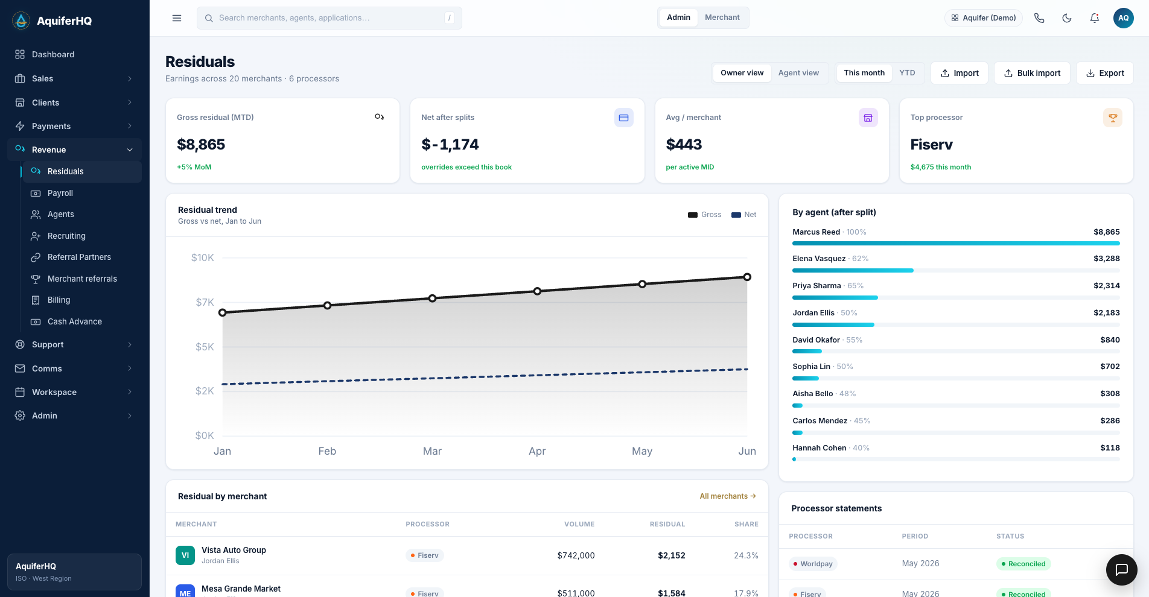Screen dimensions: 1149x597
Task: Click the Bulk import button
Action: coord(1032,73)
